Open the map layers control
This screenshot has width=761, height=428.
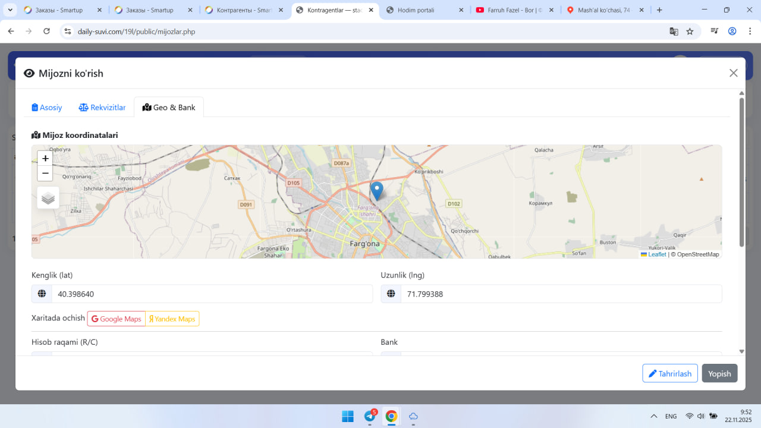pos(48,198)
